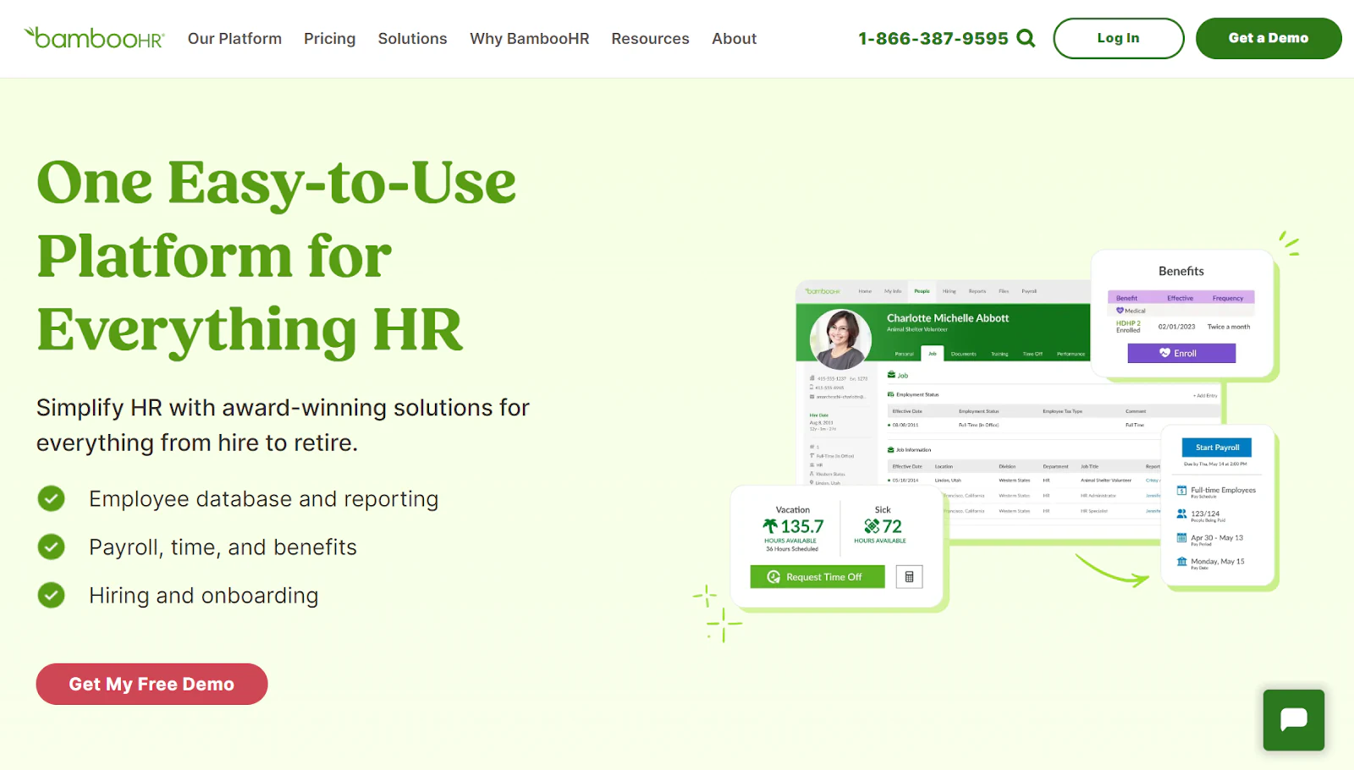The height and width of the screenshot is (770, 1354).
Task: Open the Our Platform menu
Action: click(x=234, y=39)
